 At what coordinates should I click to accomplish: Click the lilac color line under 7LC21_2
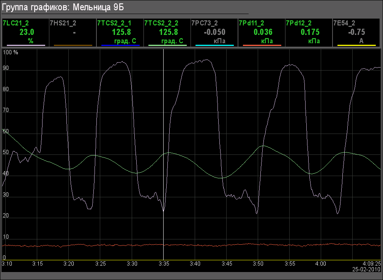[26, 45]
